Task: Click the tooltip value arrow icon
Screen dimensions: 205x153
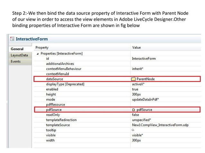Action: point(133,130)
